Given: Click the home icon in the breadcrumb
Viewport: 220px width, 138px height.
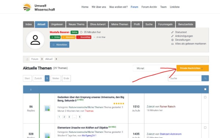Looking at the screenshot, I should 27,59.
